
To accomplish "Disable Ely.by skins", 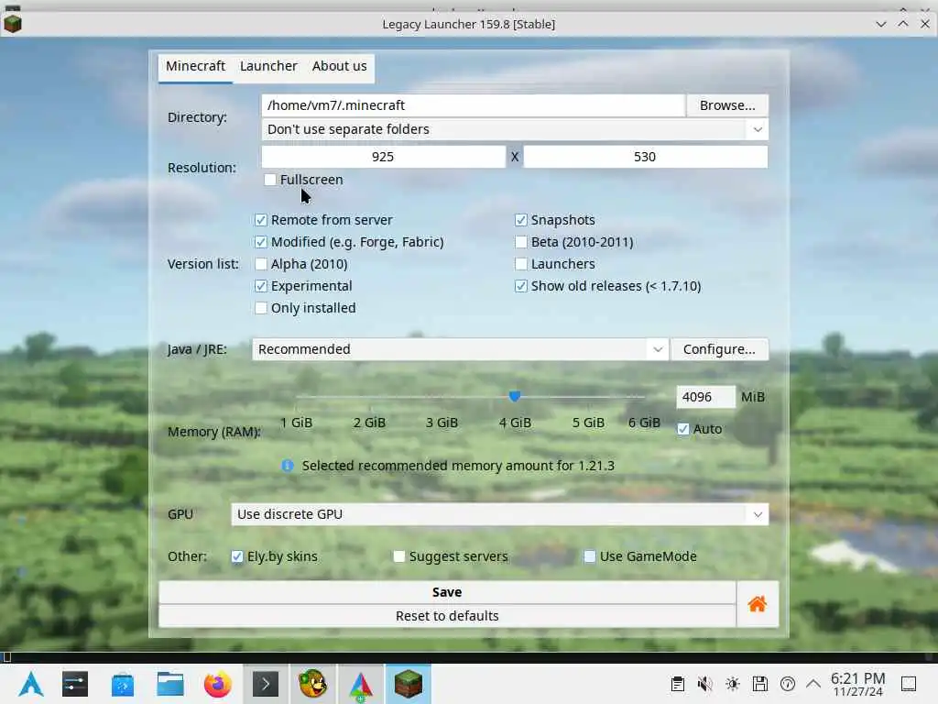I will point(237,556).
